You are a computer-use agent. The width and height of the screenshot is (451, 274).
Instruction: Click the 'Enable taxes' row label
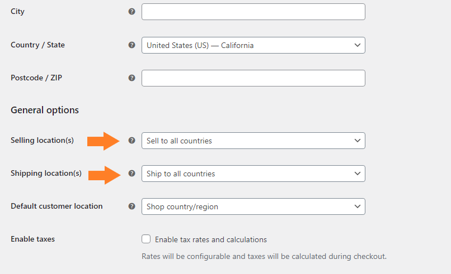coord(32,239)
